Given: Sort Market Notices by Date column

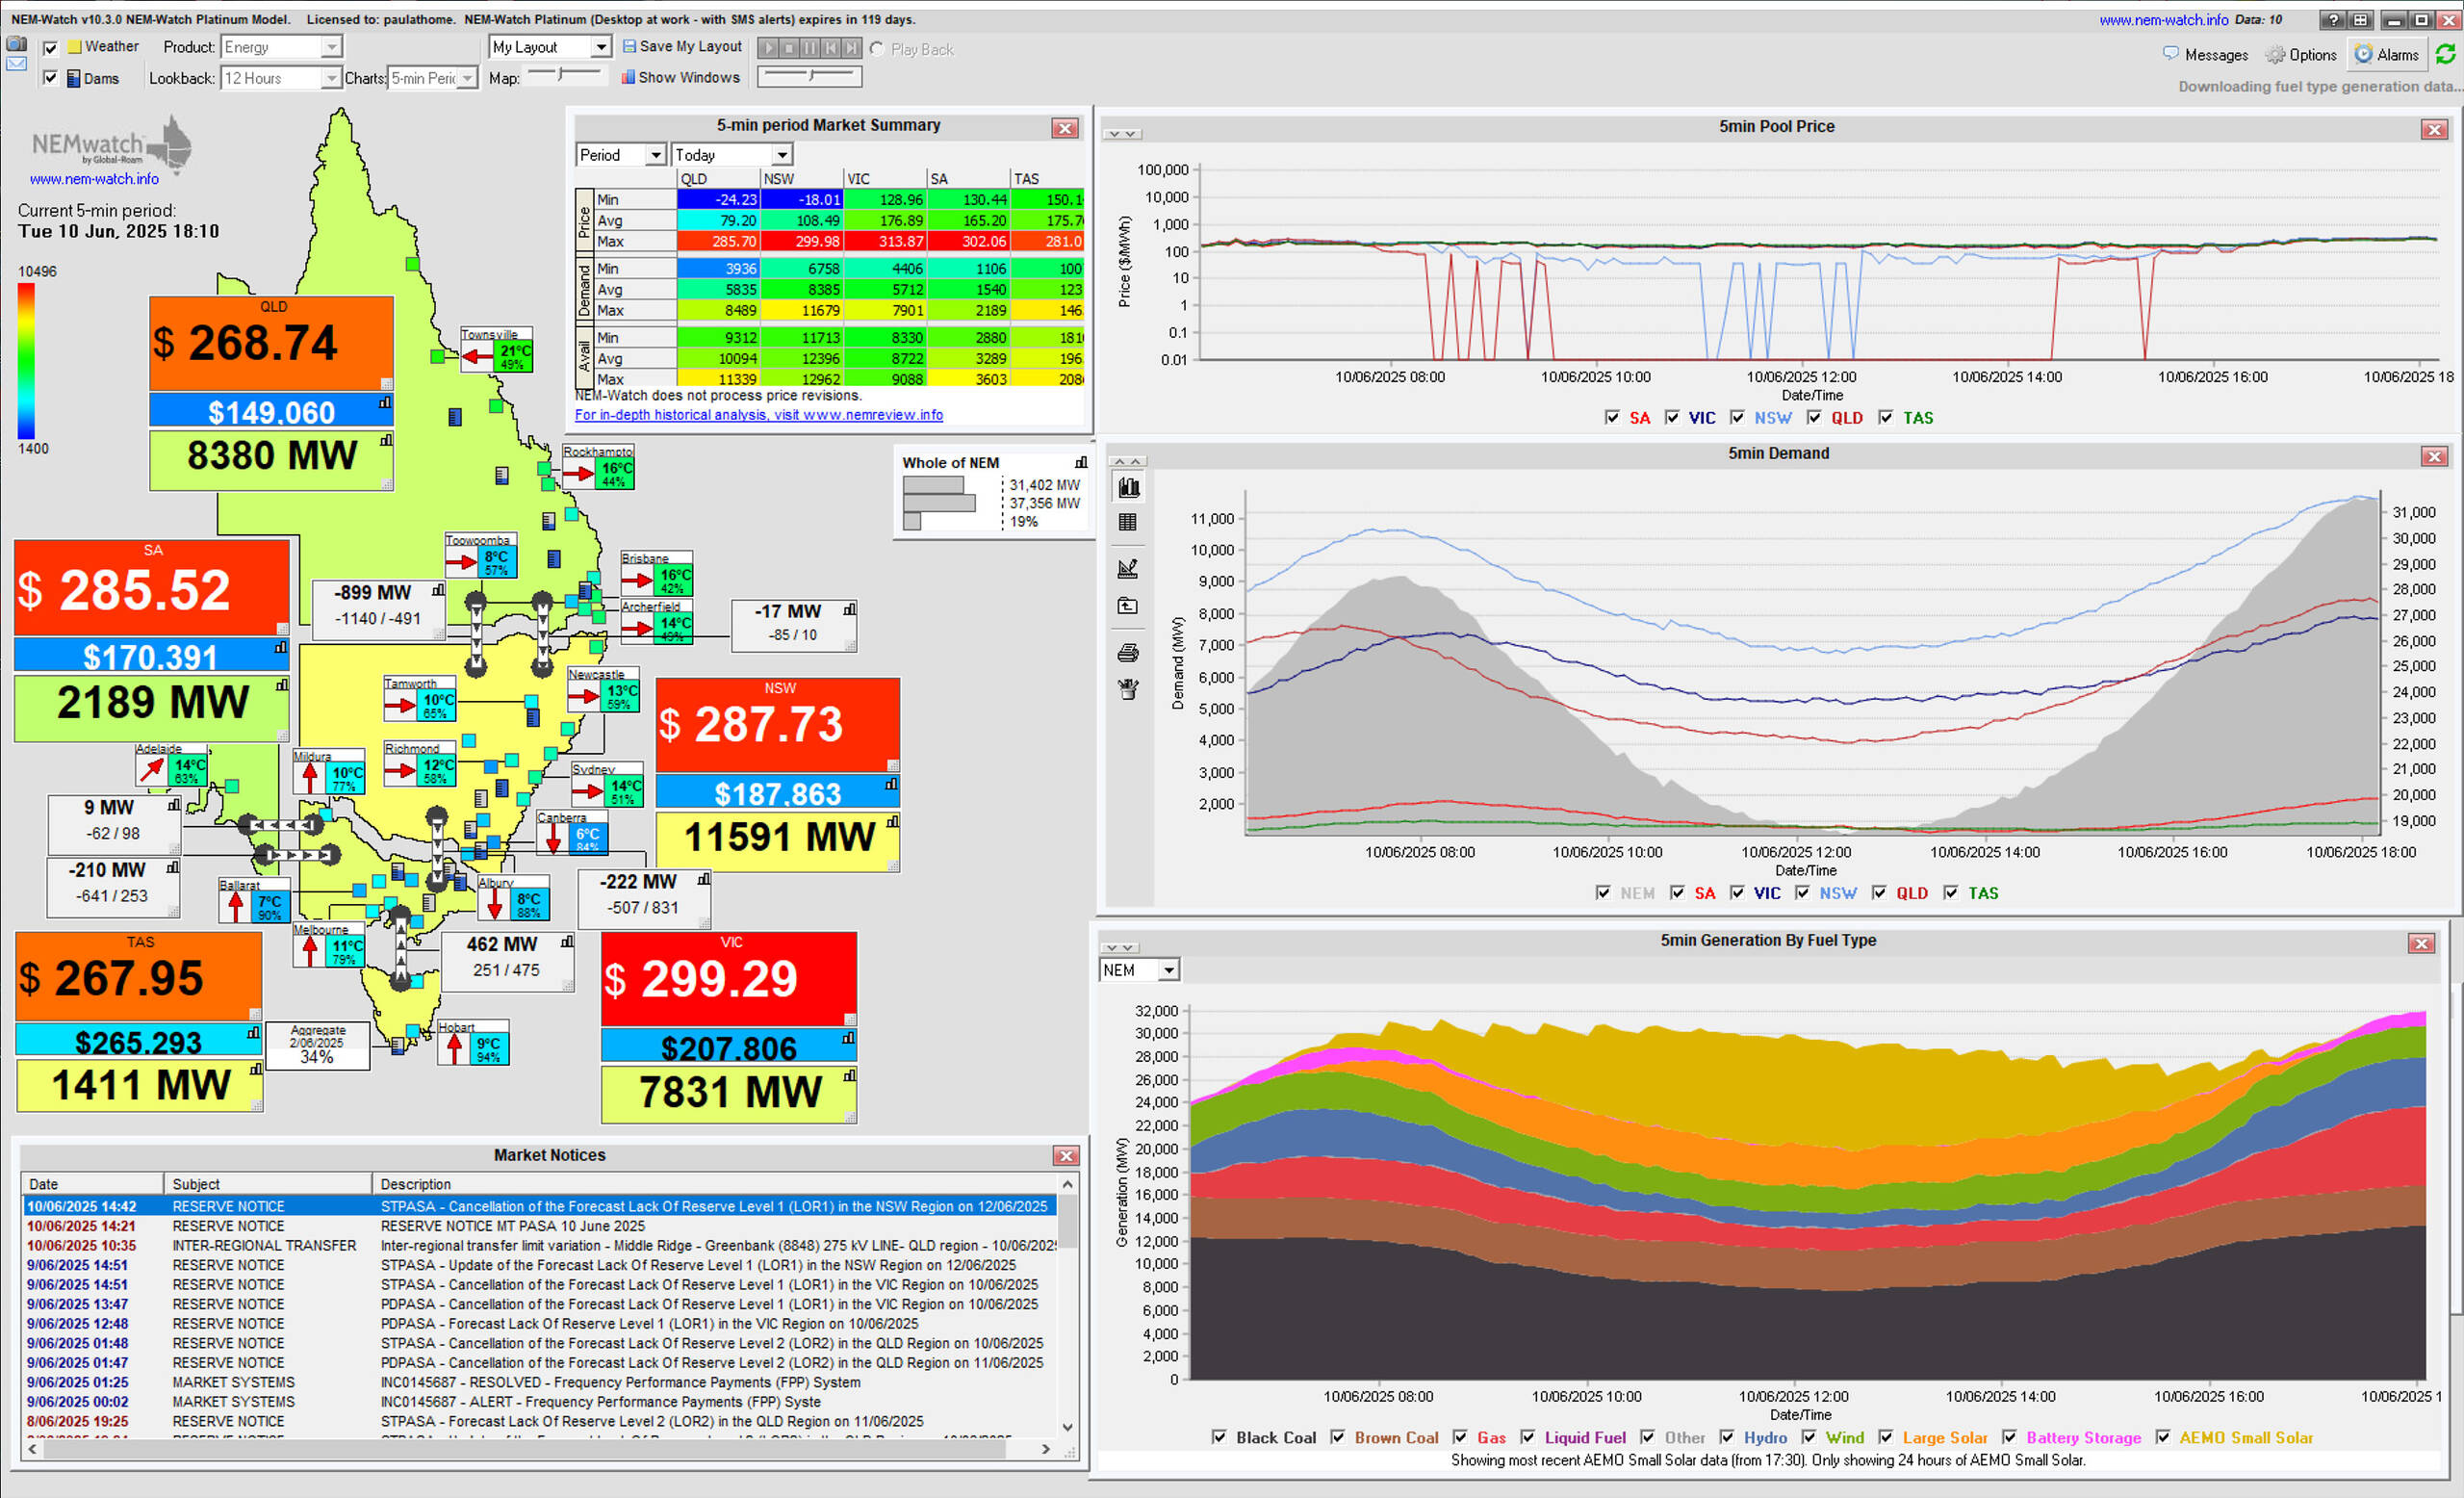Looking at the screenshot, I should (x=93, y=1184).
